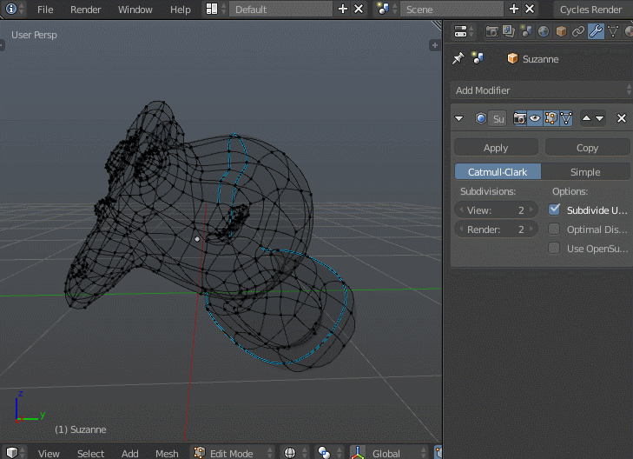Toggle modifier display in edit mode
The height and width of the screenshot is (459, 633).
pos(551,118)
